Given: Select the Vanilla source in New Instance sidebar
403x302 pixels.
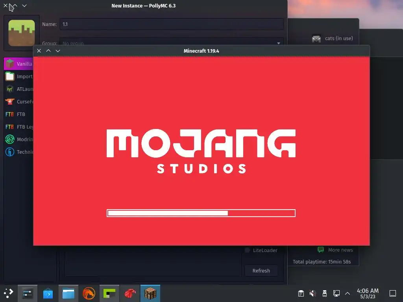Looking at the screenshot, I should point(18,64).
